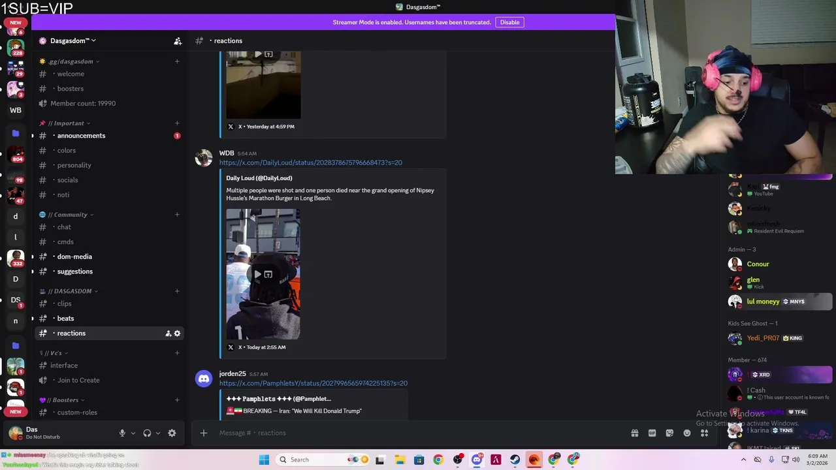The image size is (836, 470).
Task: Open the emoji picker icon
Action: click(x=687, y=433)
